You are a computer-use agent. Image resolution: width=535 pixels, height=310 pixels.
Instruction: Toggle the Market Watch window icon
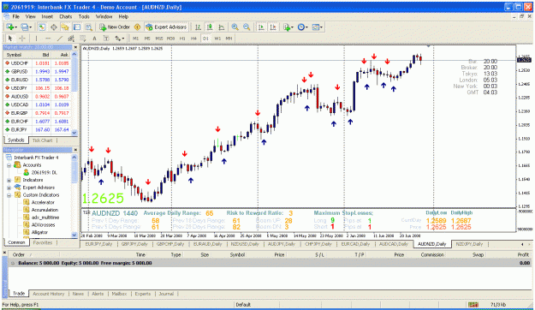42,27
